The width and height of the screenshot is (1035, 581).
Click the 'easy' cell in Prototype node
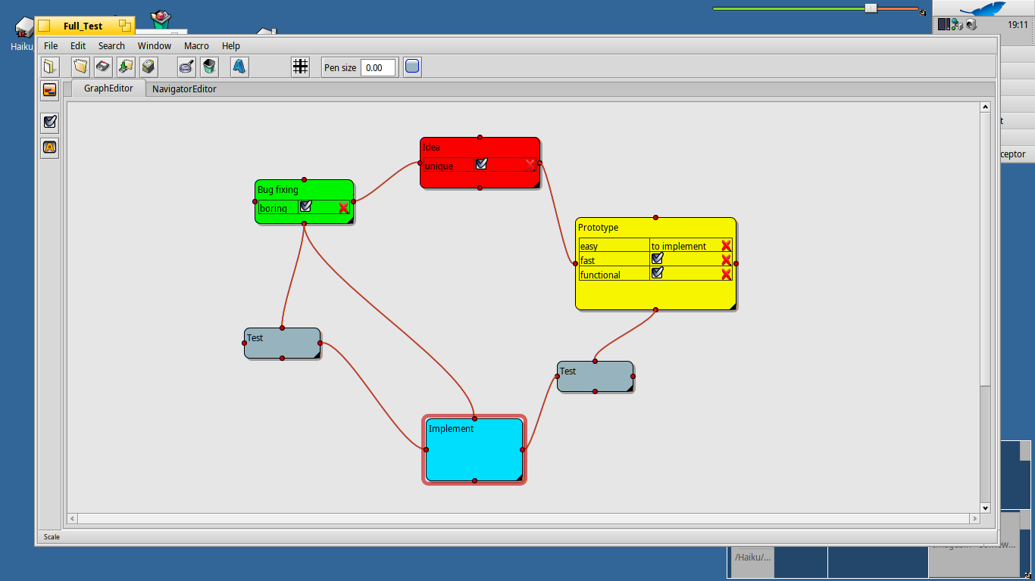coord(614,246)
